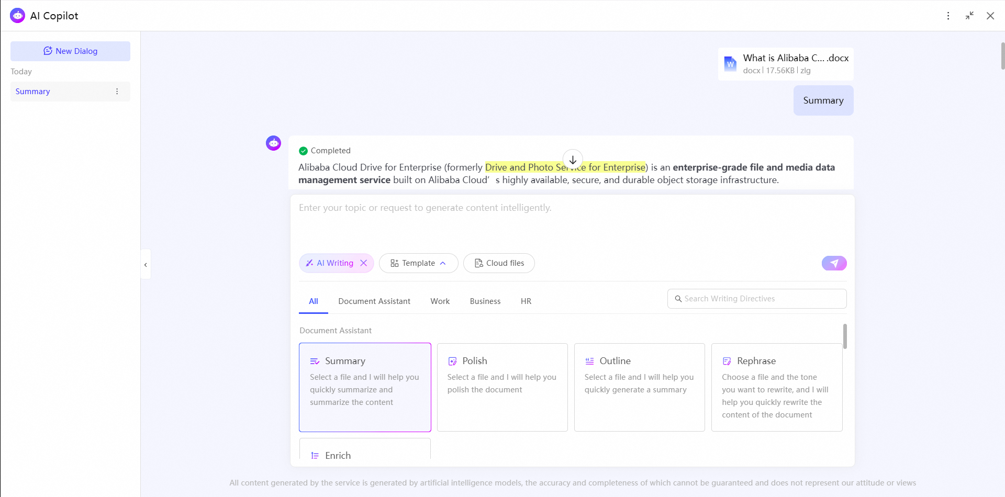
Task: Click the AI Copilot title text
Action: pyautogui.click(x=54, y=16)
